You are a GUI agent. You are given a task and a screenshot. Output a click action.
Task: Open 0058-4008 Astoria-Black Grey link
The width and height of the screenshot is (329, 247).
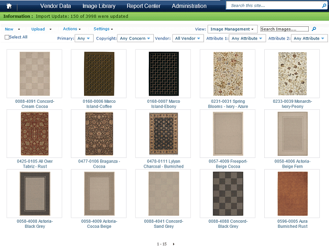click(x=34, y=224)
